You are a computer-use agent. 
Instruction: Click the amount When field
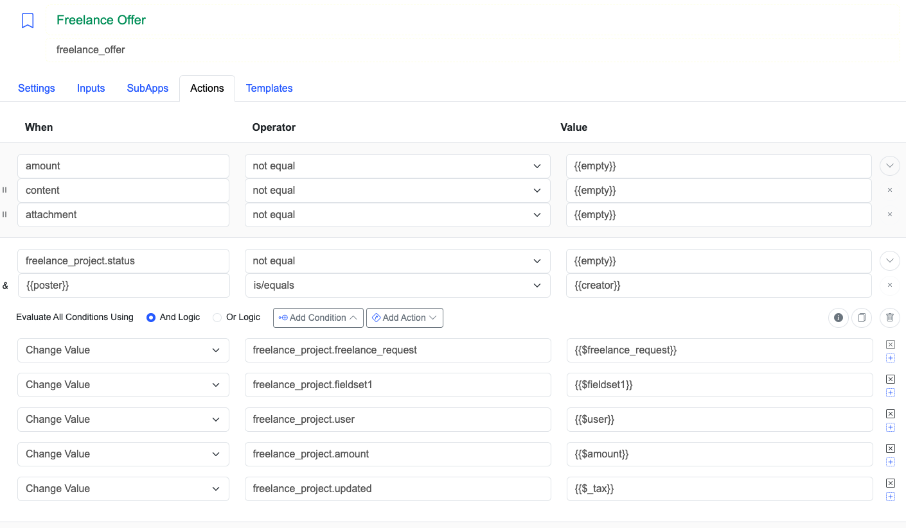pyautogui.click(x=123, y=166)
